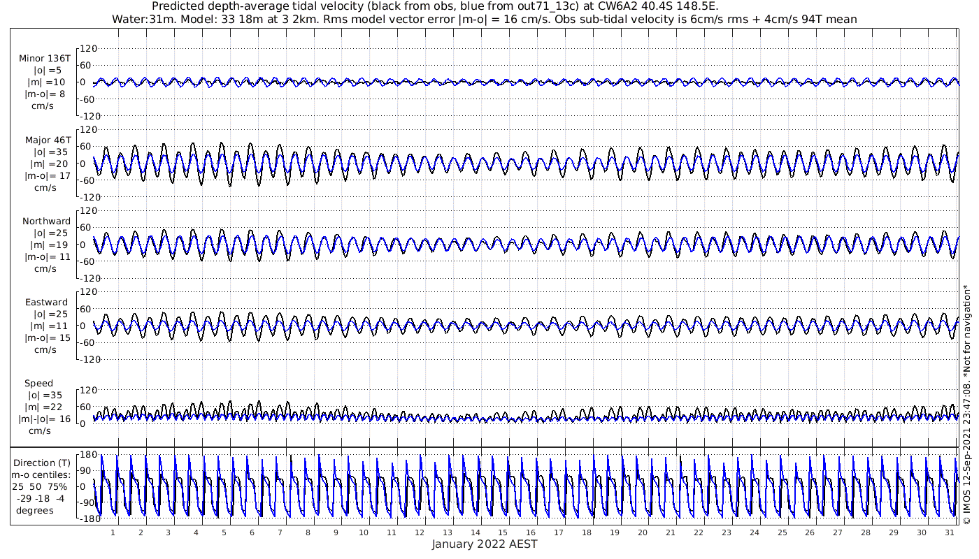Screen dimensions: 979x559
Task: Click day tick label '18' on time axis
Action: [586, 532]
